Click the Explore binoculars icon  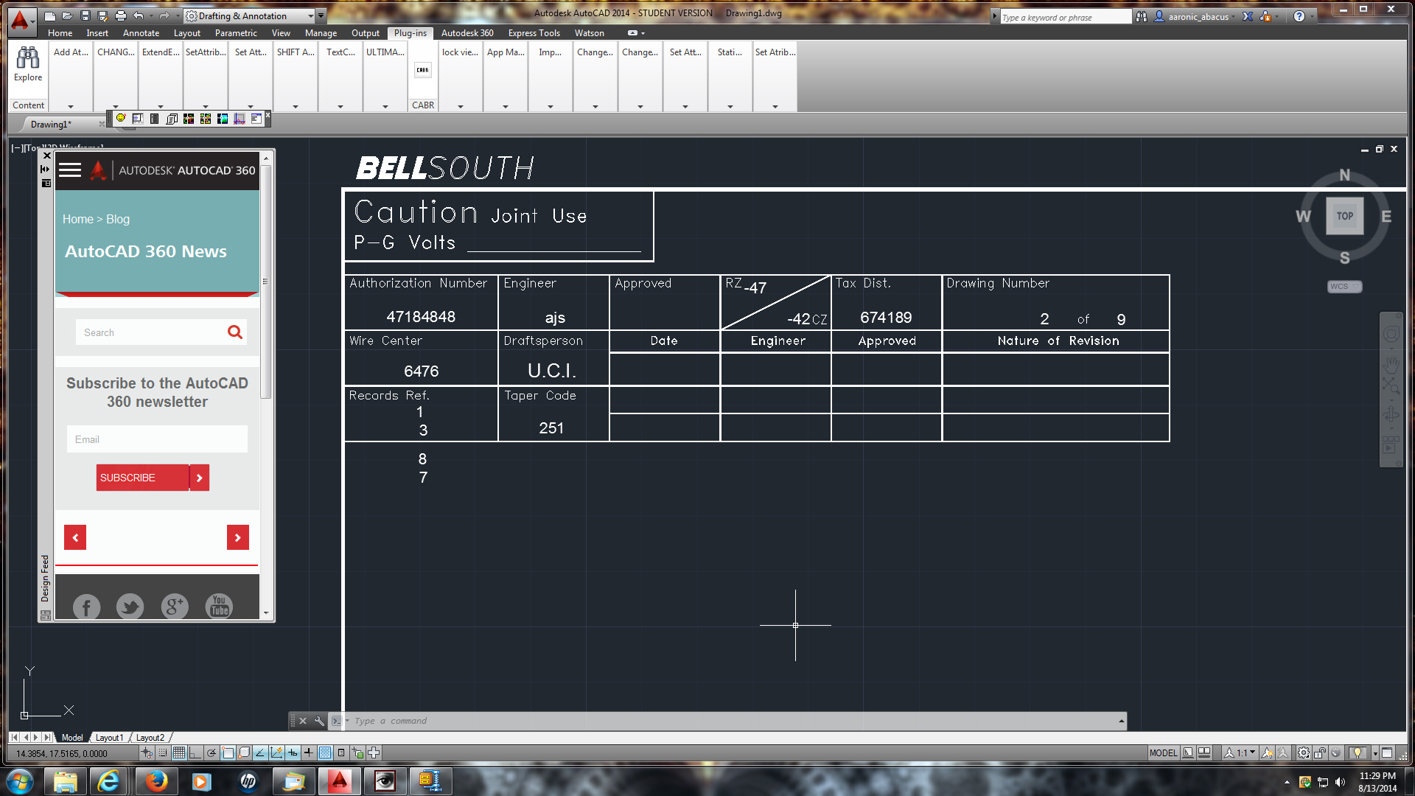tap(28, 57)
